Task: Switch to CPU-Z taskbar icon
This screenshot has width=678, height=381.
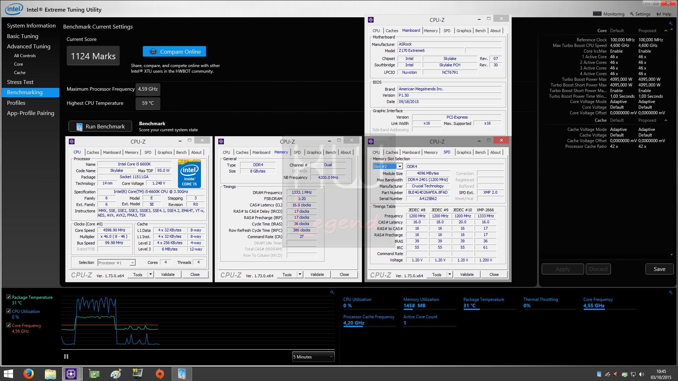Action: (71, 374)
